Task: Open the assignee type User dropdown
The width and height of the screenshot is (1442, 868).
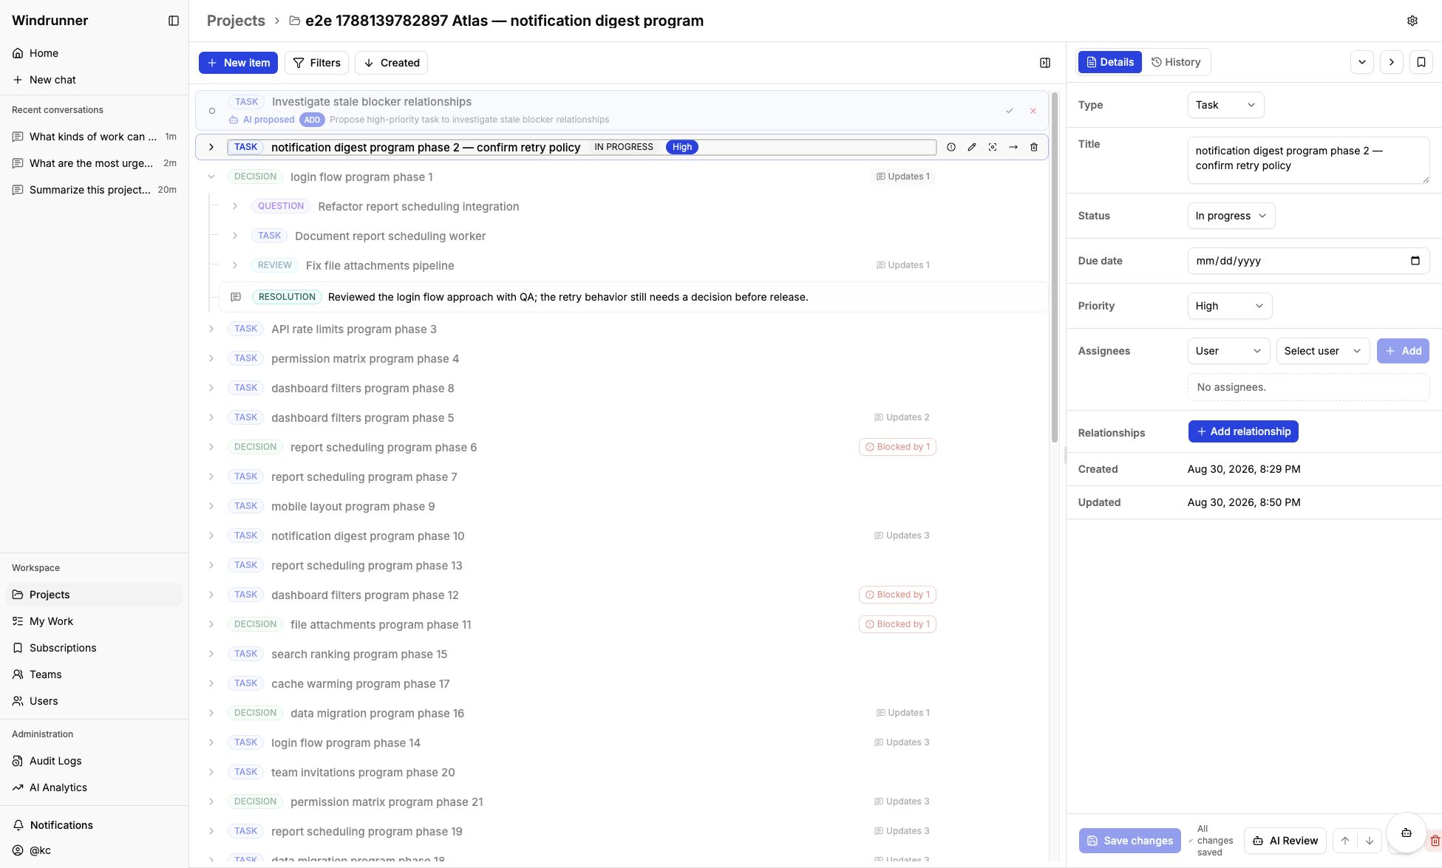Action: (1228, 351)
